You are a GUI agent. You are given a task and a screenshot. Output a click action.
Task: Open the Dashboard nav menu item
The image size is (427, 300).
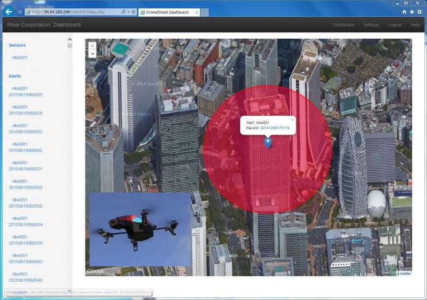(x=344, y=25)
